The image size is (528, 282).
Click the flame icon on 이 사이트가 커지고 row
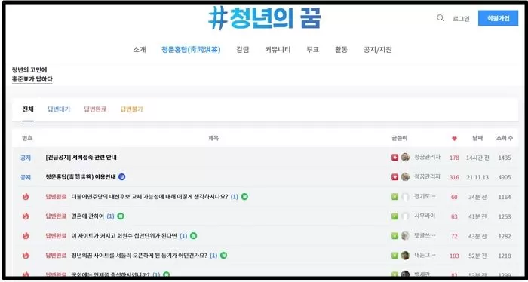pos(26,236)
